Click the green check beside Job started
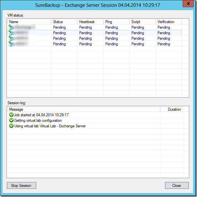Viewport: 197px width, 197px height. tap(11, 115)
